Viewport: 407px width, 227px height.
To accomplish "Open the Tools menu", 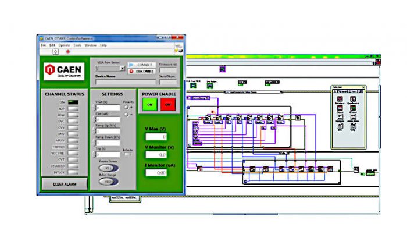I will [77, 45].
